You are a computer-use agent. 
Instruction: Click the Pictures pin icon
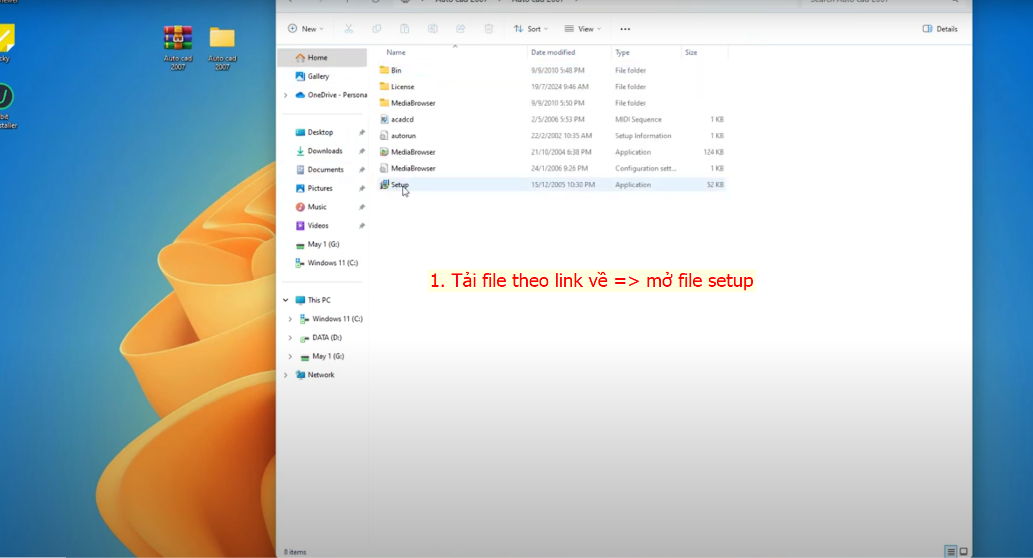pyautogui.click(x=362, y=188)
